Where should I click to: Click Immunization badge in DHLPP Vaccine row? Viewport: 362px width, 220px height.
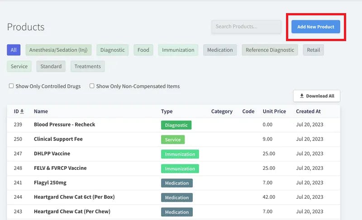tap(180, 154)
